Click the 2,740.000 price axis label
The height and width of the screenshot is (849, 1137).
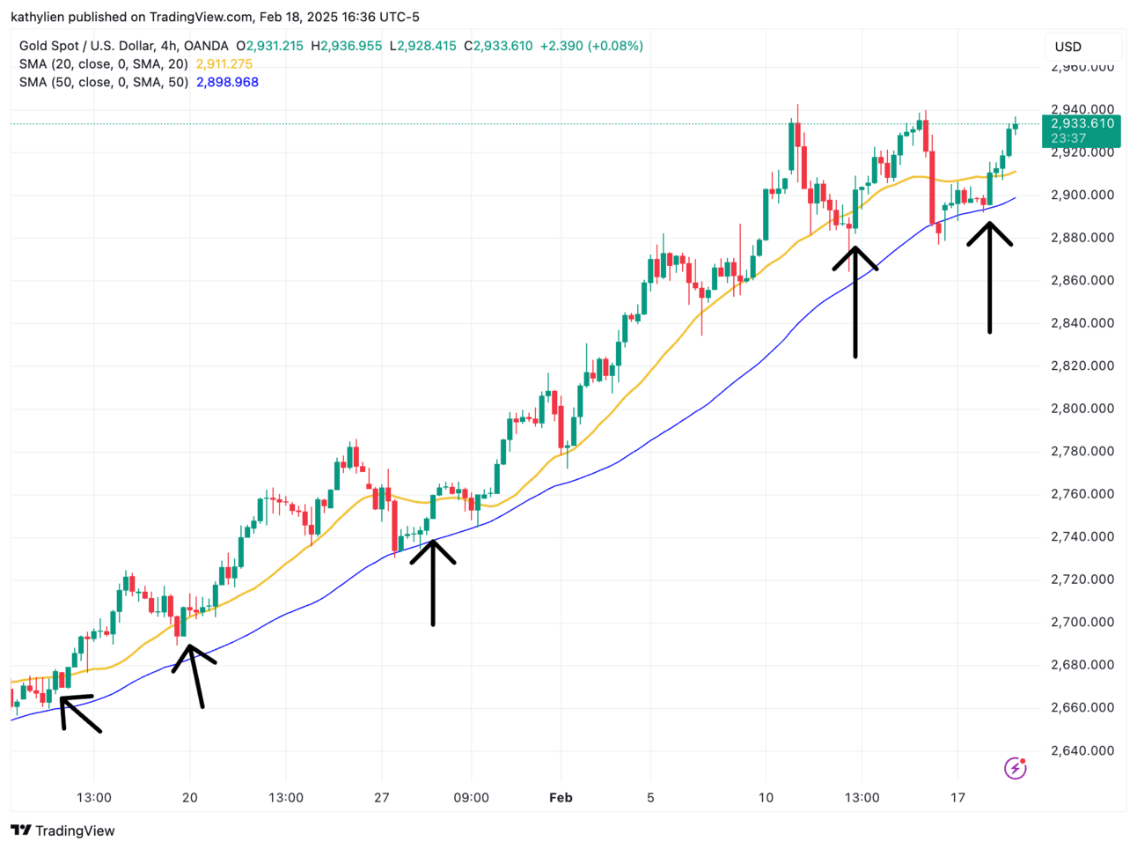[1082, 536]
